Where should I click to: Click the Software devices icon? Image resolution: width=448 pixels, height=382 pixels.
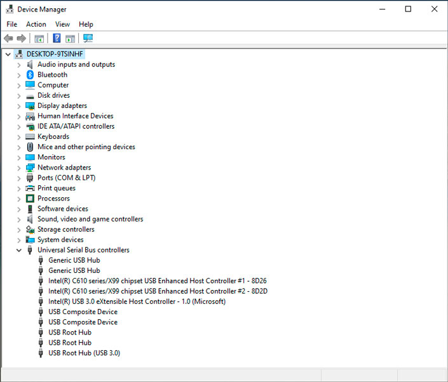[30, 209]
